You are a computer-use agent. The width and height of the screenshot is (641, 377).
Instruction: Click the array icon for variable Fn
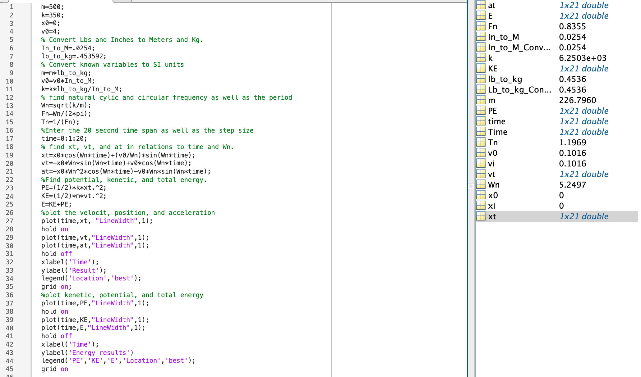pos(481,26)
